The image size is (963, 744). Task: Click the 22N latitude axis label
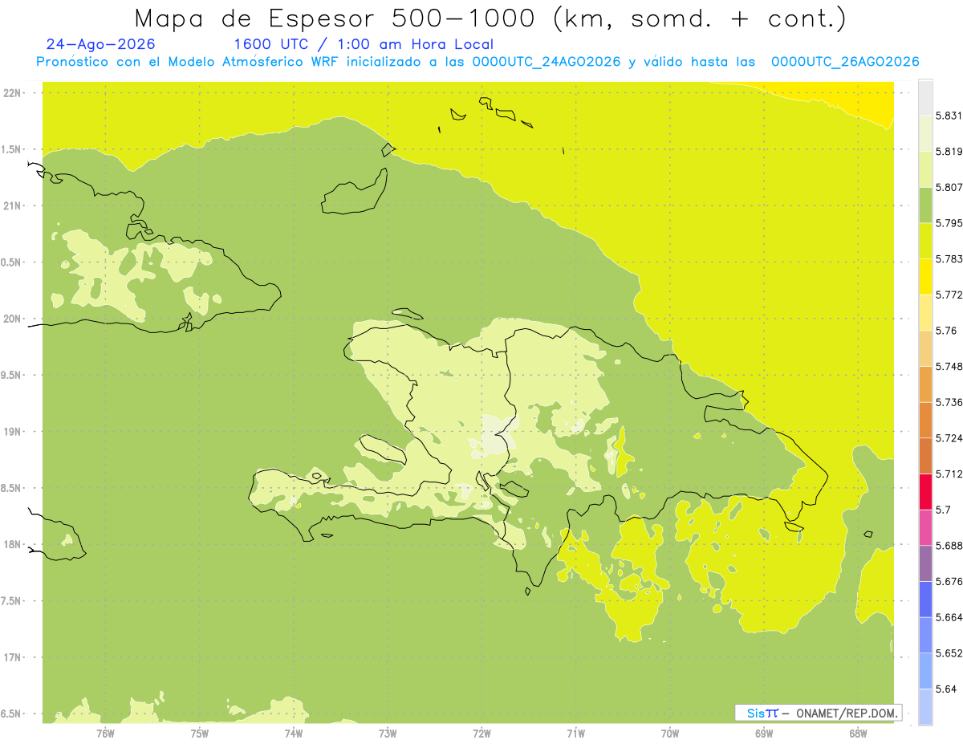[x=13, y=93]
